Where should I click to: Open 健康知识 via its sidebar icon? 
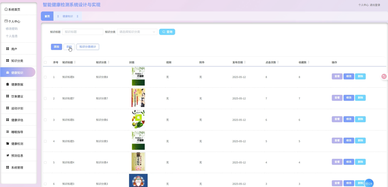click(x=7, y=72)
